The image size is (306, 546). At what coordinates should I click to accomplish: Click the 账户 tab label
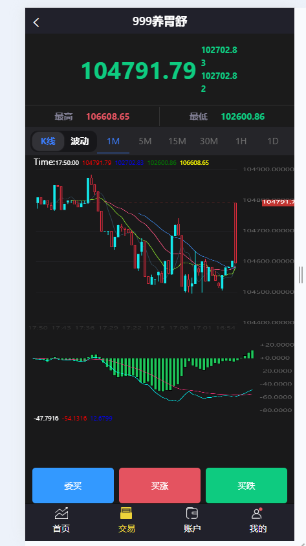pyautogui.click(x=192, y=529)
